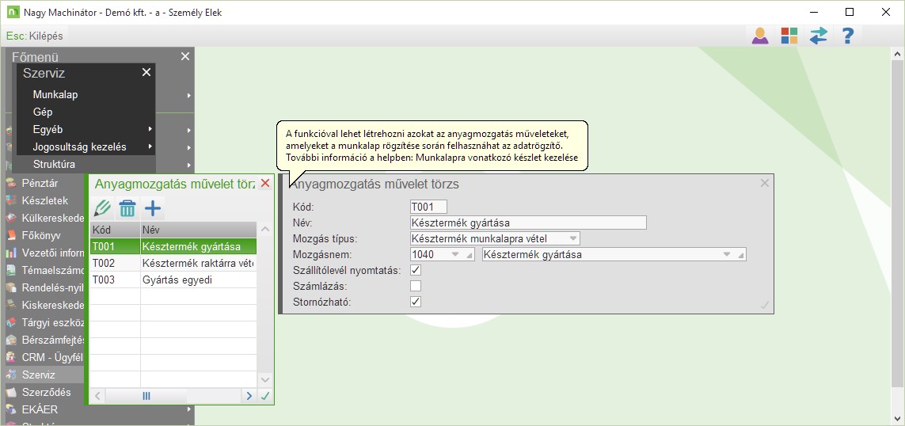Open Készletek in the main menu

coord(45,201)
